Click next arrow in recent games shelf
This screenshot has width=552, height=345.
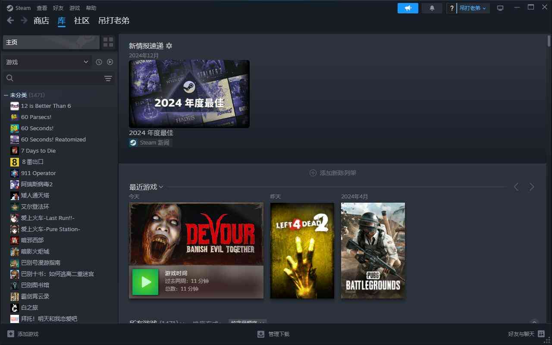pyautogui.click(x=532, y=187)
